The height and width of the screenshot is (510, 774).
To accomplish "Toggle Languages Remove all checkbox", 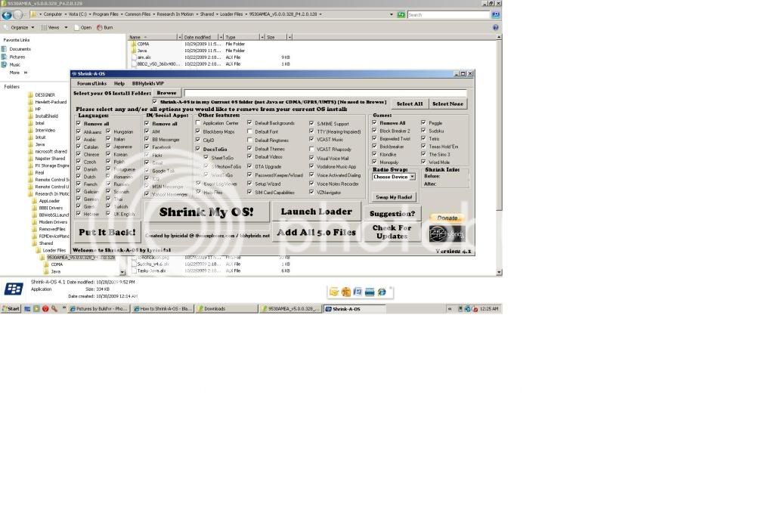I will point(79,123).
